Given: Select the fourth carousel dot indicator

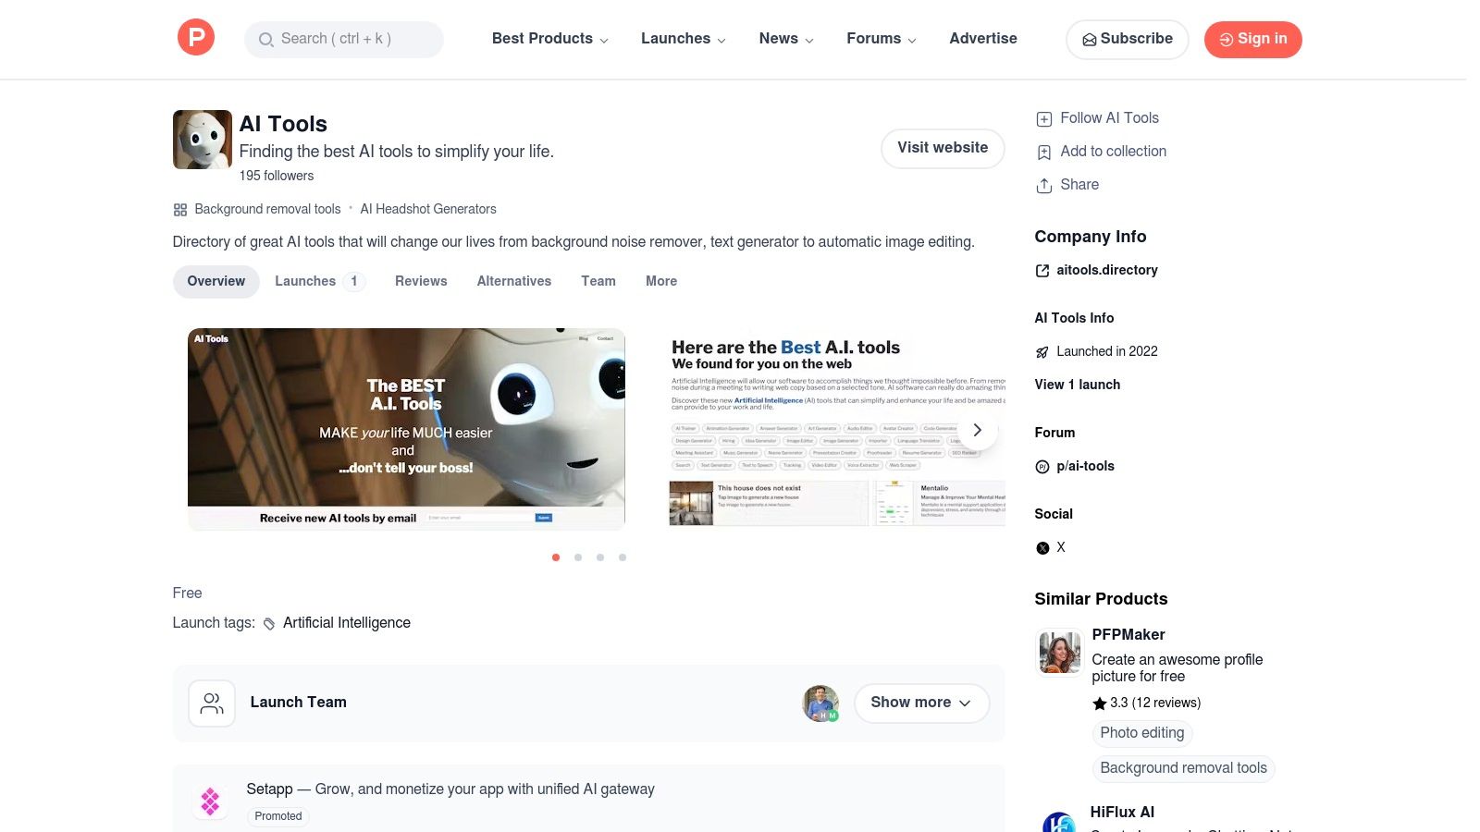Looking at the screenshot, I should [x=623, y=557].
